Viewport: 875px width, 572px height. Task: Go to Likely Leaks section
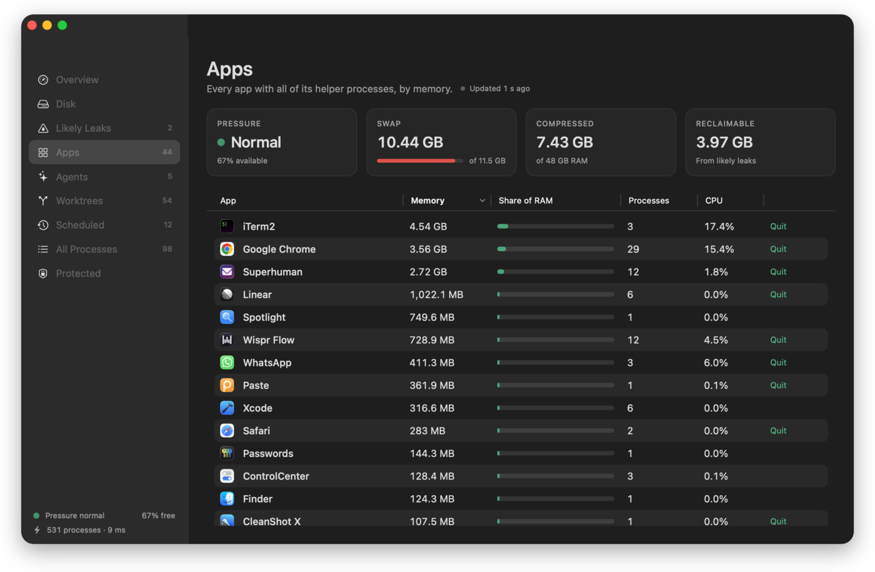(x=104, y=128)
